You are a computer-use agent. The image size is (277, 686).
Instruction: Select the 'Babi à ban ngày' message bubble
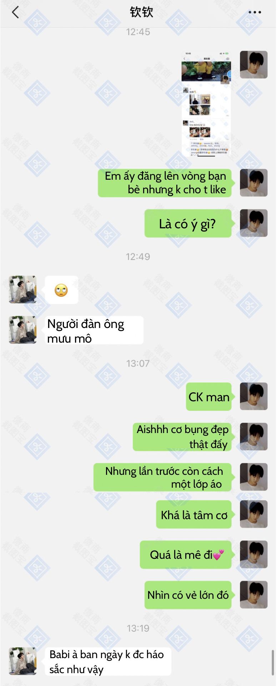pos(108,661)
